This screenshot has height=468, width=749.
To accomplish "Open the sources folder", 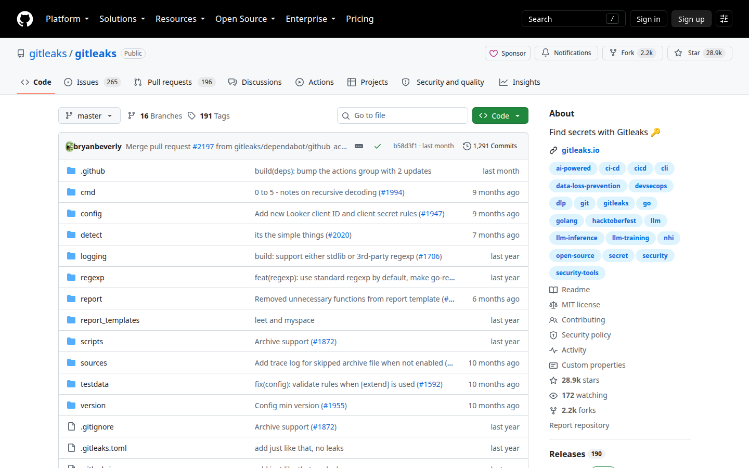I will pyautogui.click(x=94, y=363).
